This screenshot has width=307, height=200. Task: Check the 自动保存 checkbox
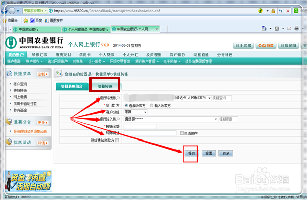coord(182,133)
